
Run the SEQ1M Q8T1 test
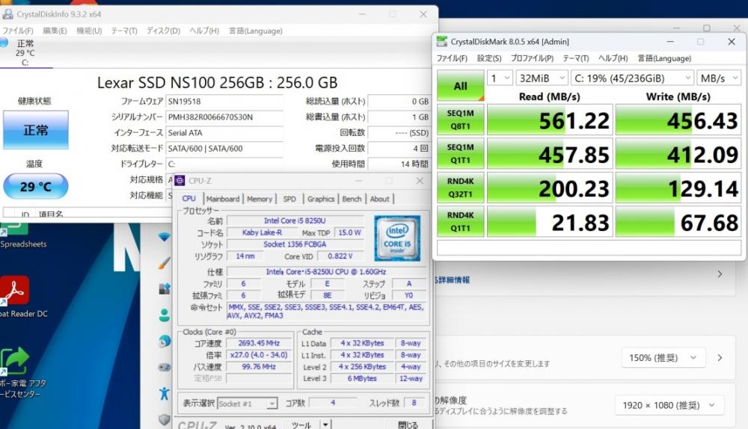(x=460, y=120)
